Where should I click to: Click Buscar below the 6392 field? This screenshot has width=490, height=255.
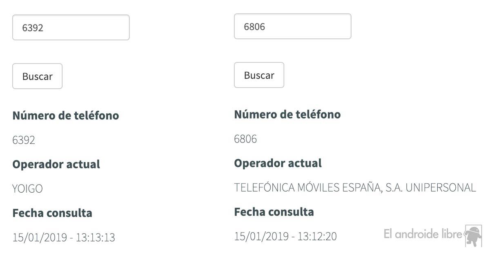pos(38,76)
